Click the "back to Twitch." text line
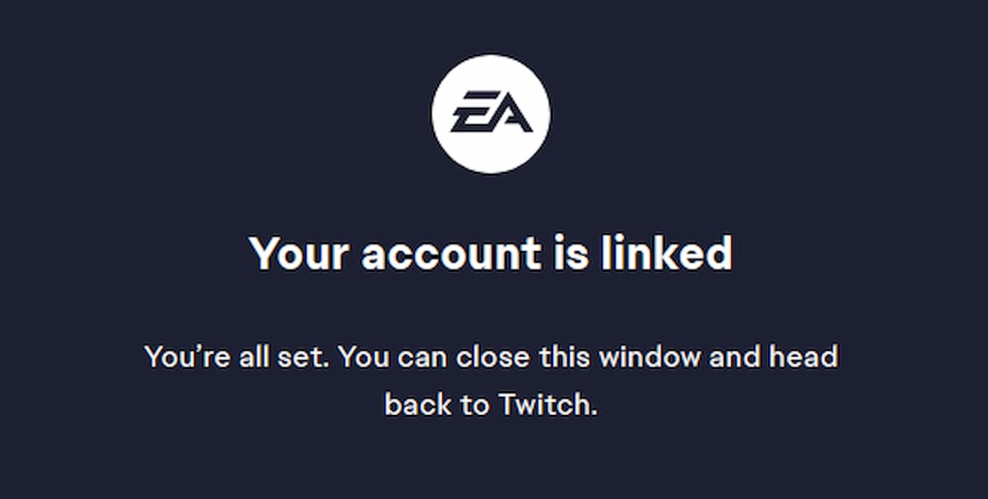Image resolution: width=988 pixels, height=499 pixels. pyautogui.click(x=491, y=404)
